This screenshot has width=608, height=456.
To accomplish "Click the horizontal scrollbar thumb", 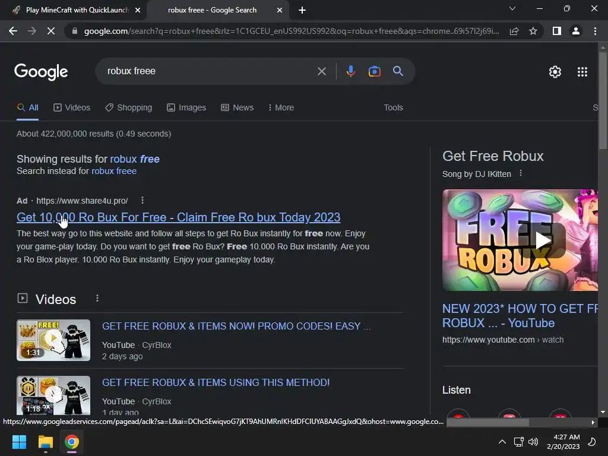I will pyautogui.click(x=488, y=422).
